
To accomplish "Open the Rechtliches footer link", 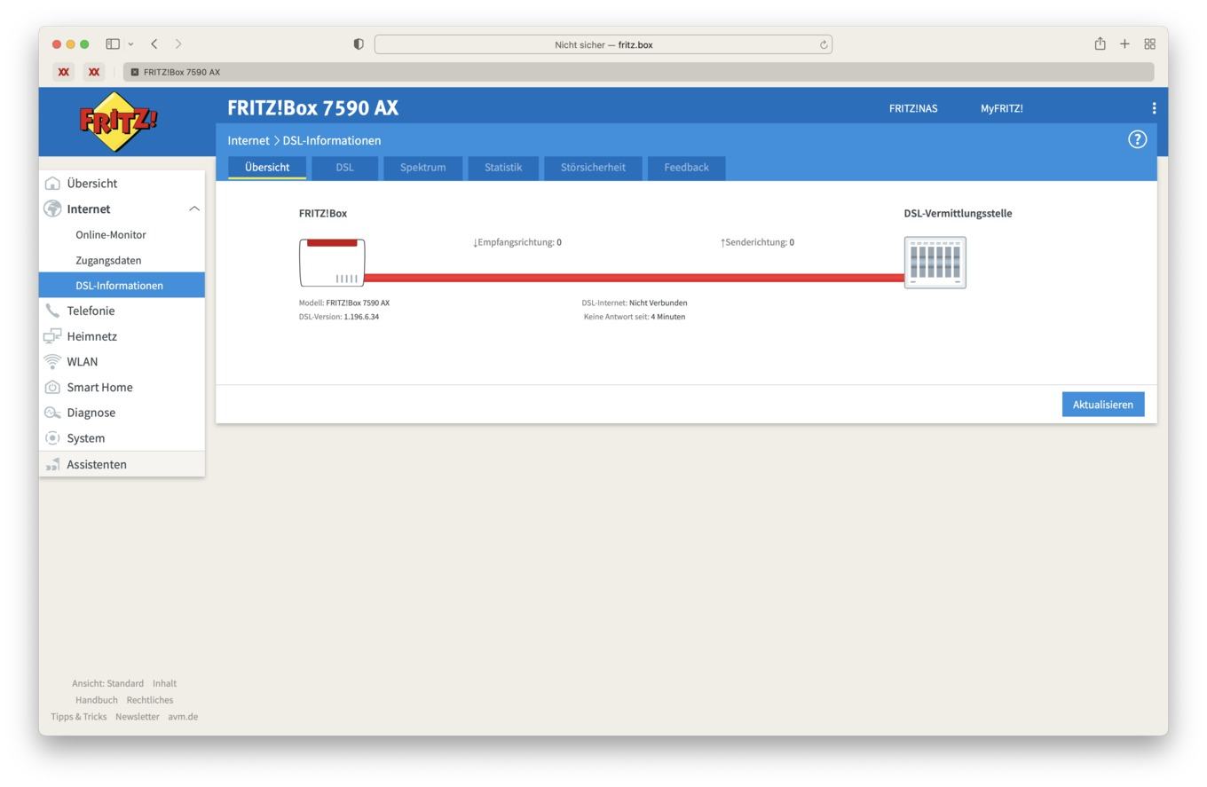I will coord(150,700).
